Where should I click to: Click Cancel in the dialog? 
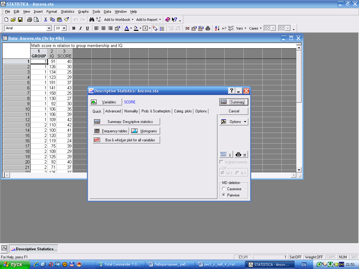[234, 111]
